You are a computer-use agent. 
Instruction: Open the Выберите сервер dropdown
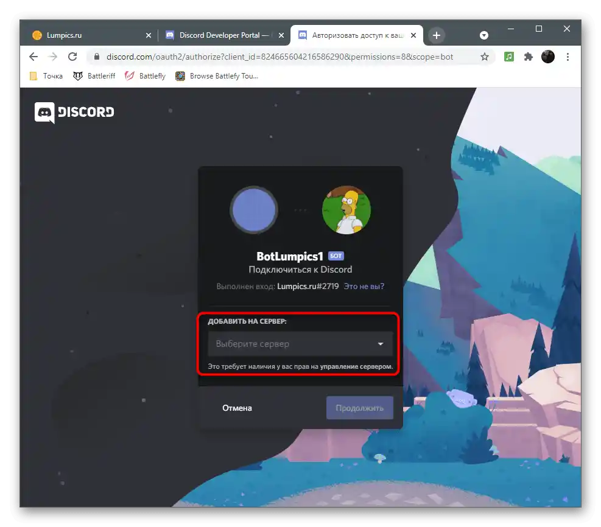pos(300,344)
